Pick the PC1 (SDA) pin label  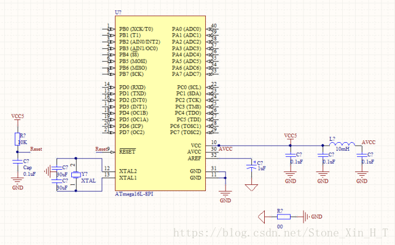point(189,94)
